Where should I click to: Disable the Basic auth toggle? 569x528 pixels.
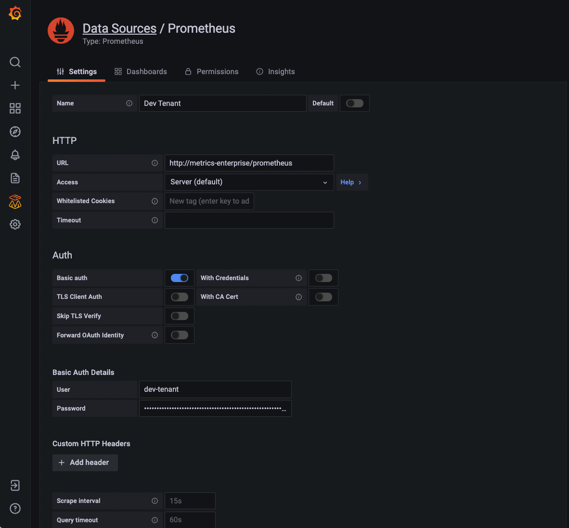[179, 278]
